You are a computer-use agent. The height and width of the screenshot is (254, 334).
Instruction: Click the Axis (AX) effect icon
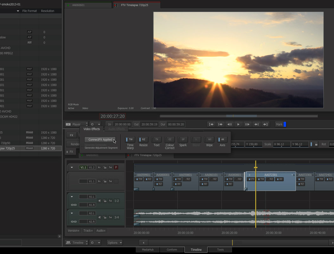pos(222,139)
